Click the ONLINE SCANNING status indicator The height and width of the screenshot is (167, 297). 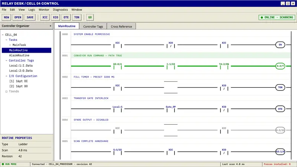click(x=277, y=17)
